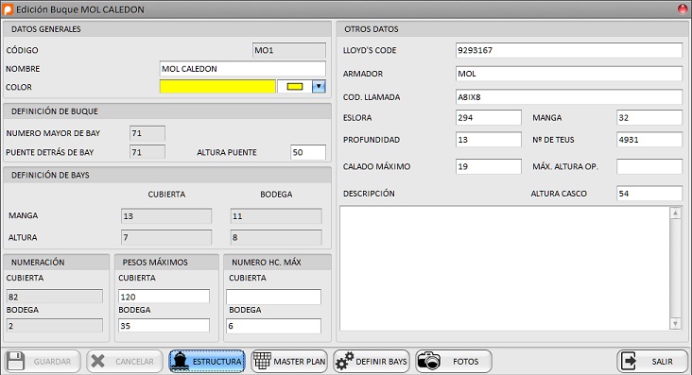Screen dimensions: 692x375
Task: Click the gears icon on Definir Bays
Action: (344, 361)
